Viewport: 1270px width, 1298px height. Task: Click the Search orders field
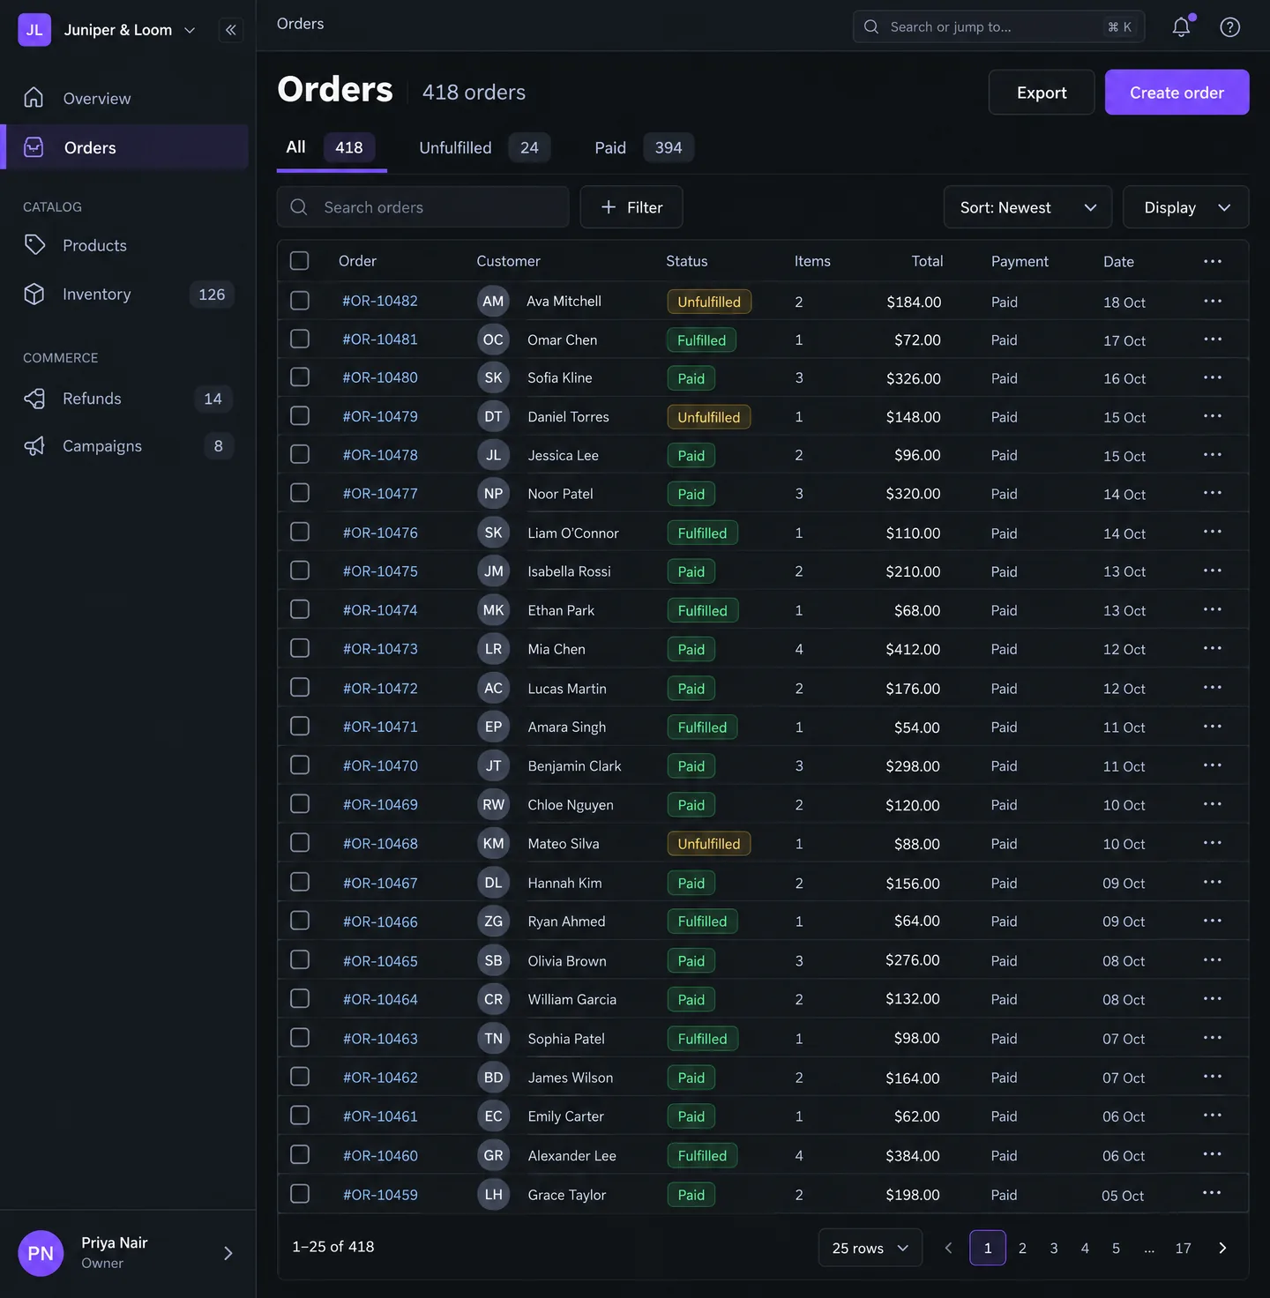tap(422, 207)
